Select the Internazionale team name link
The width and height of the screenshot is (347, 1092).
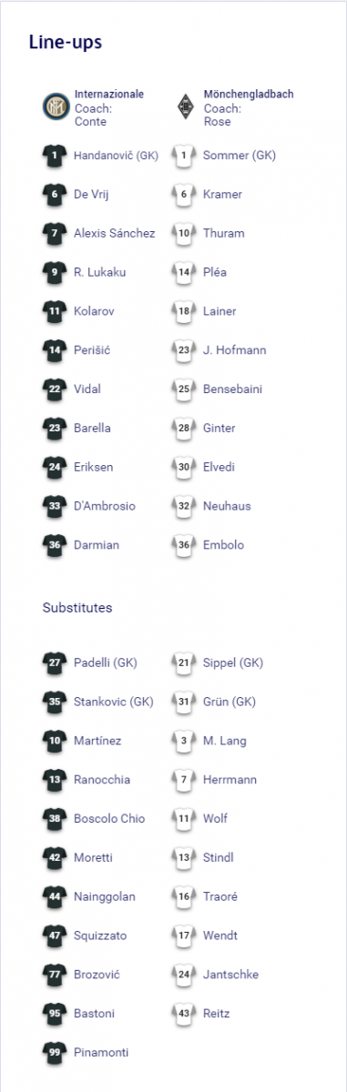pyautogui.click(x=109, y=95)
